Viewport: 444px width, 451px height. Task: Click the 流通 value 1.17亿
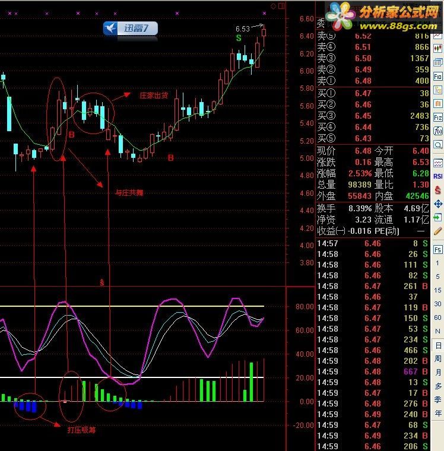click(416, 220)
